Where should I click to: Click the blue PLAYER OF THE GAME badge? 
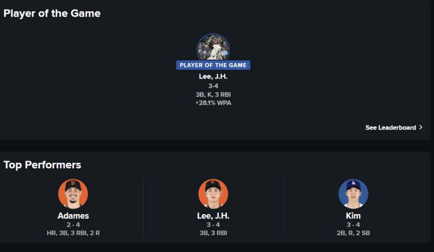tap(213, 65)
